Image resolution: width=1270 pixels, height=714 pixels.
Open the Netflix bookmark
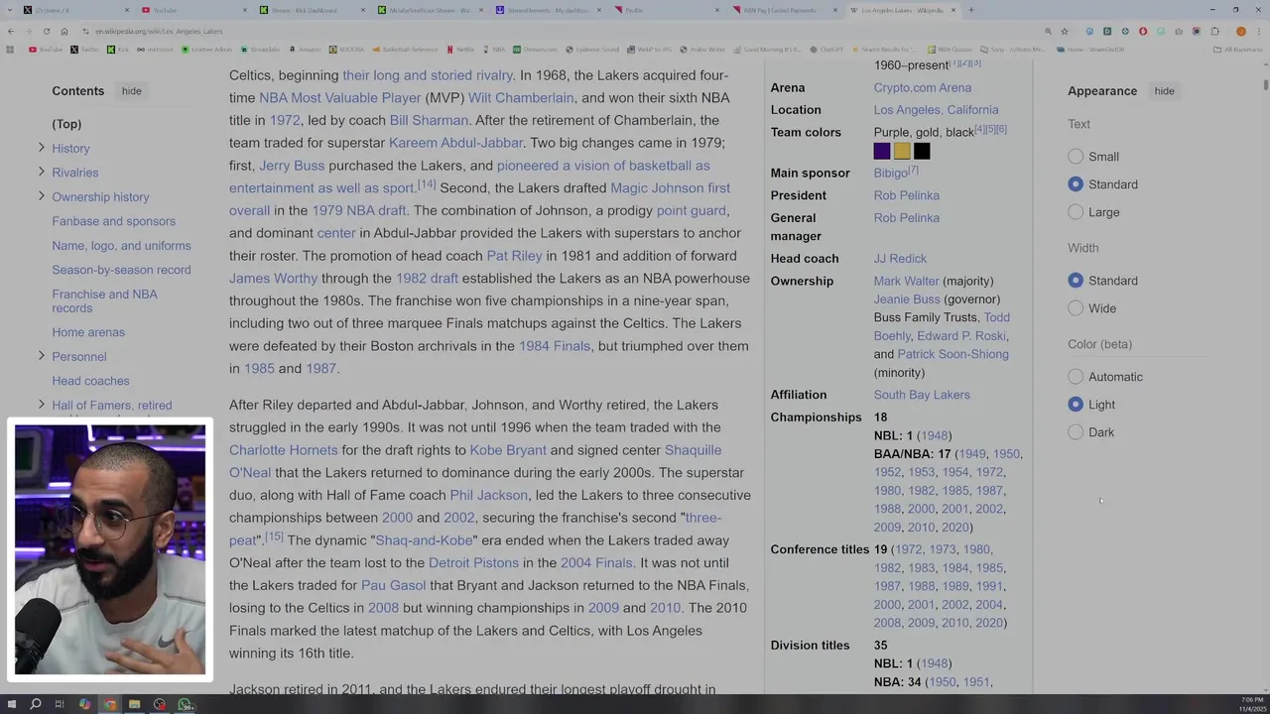pos(461,49)
